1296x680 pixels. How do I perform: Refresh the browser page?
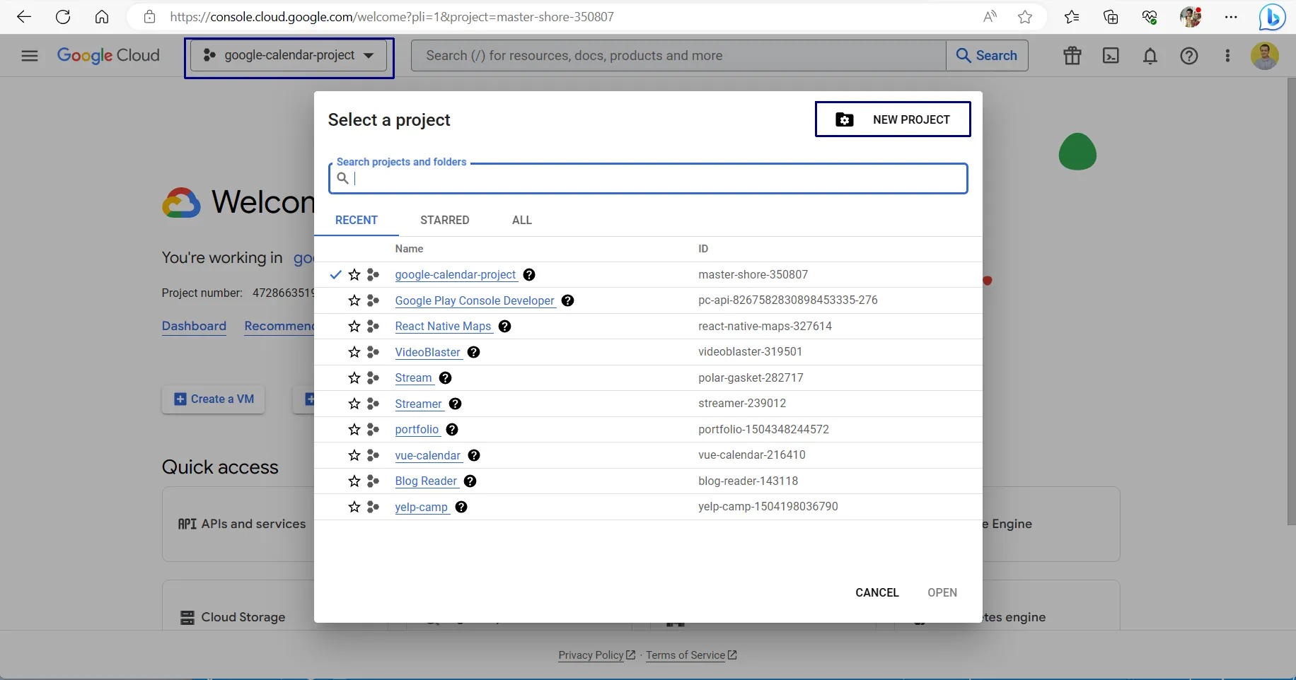click(63, 17)
